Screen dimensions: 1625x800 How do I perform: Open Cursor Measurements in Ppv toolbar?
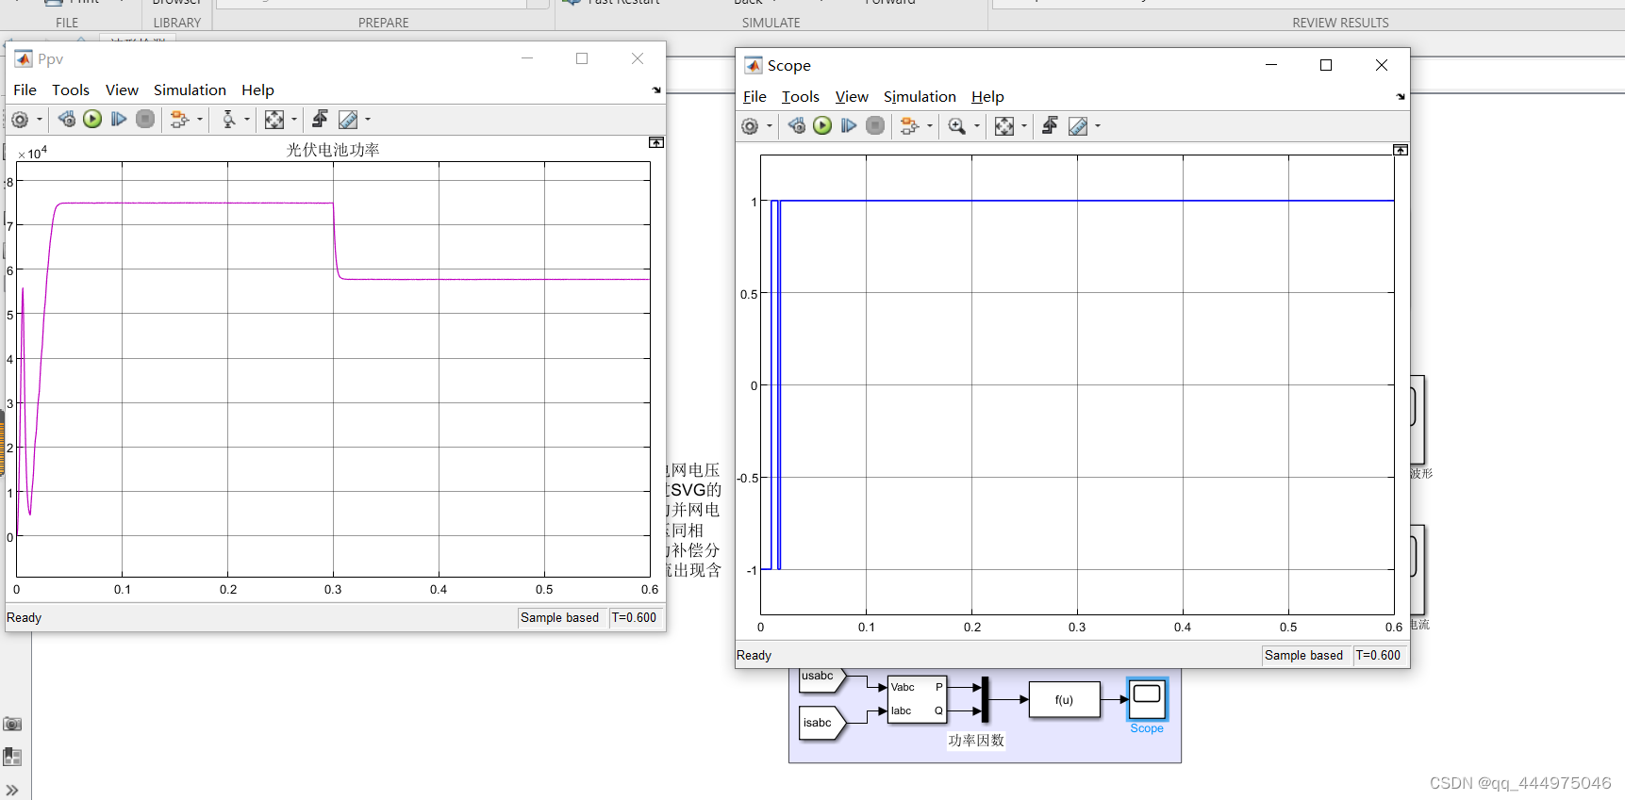(x=348, y=119)
